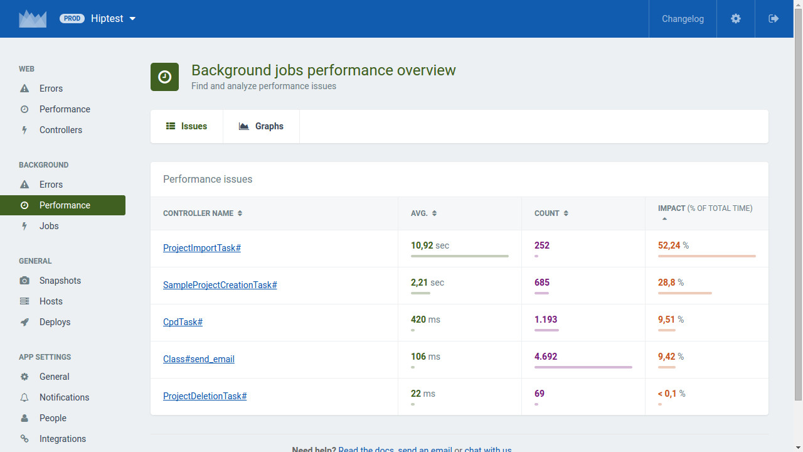Image resolution: width=803 pixels, height=452 pixels.
Task: Select the Snapshots camera icon
Action: (24, 281)
